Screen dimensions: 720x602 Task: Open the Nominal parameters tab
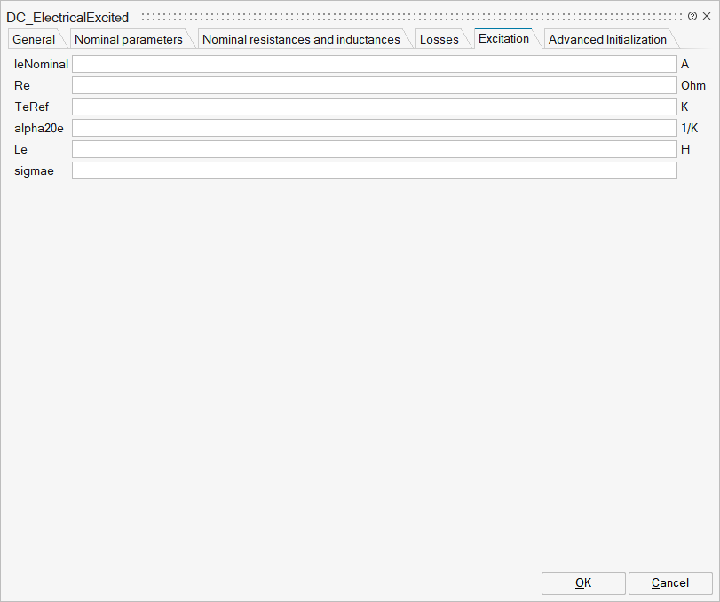click(x=129, y=39)
